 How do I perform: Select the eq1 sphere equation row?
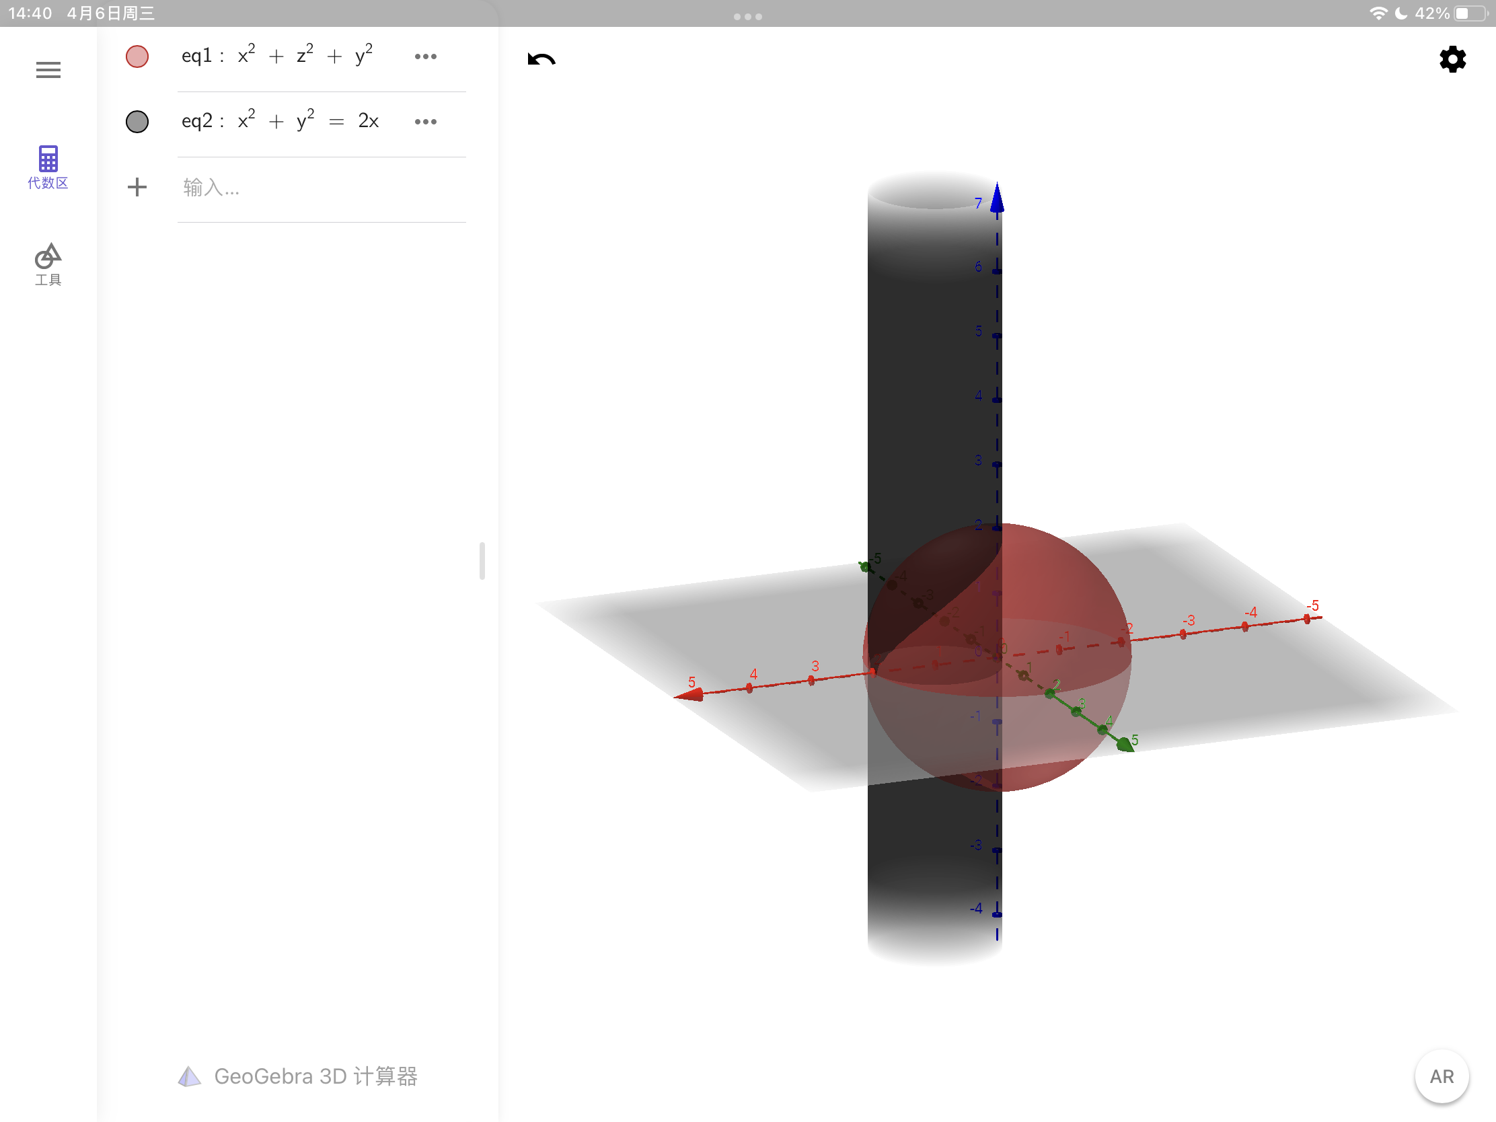[277, 56]
